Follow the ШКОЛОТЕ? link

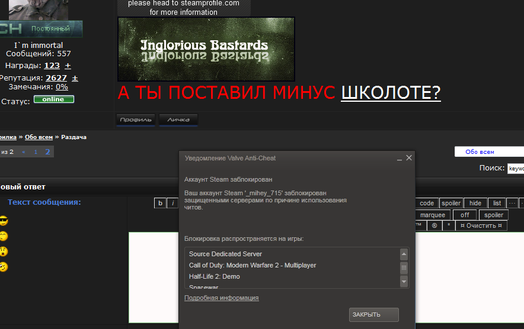[391, 93]
